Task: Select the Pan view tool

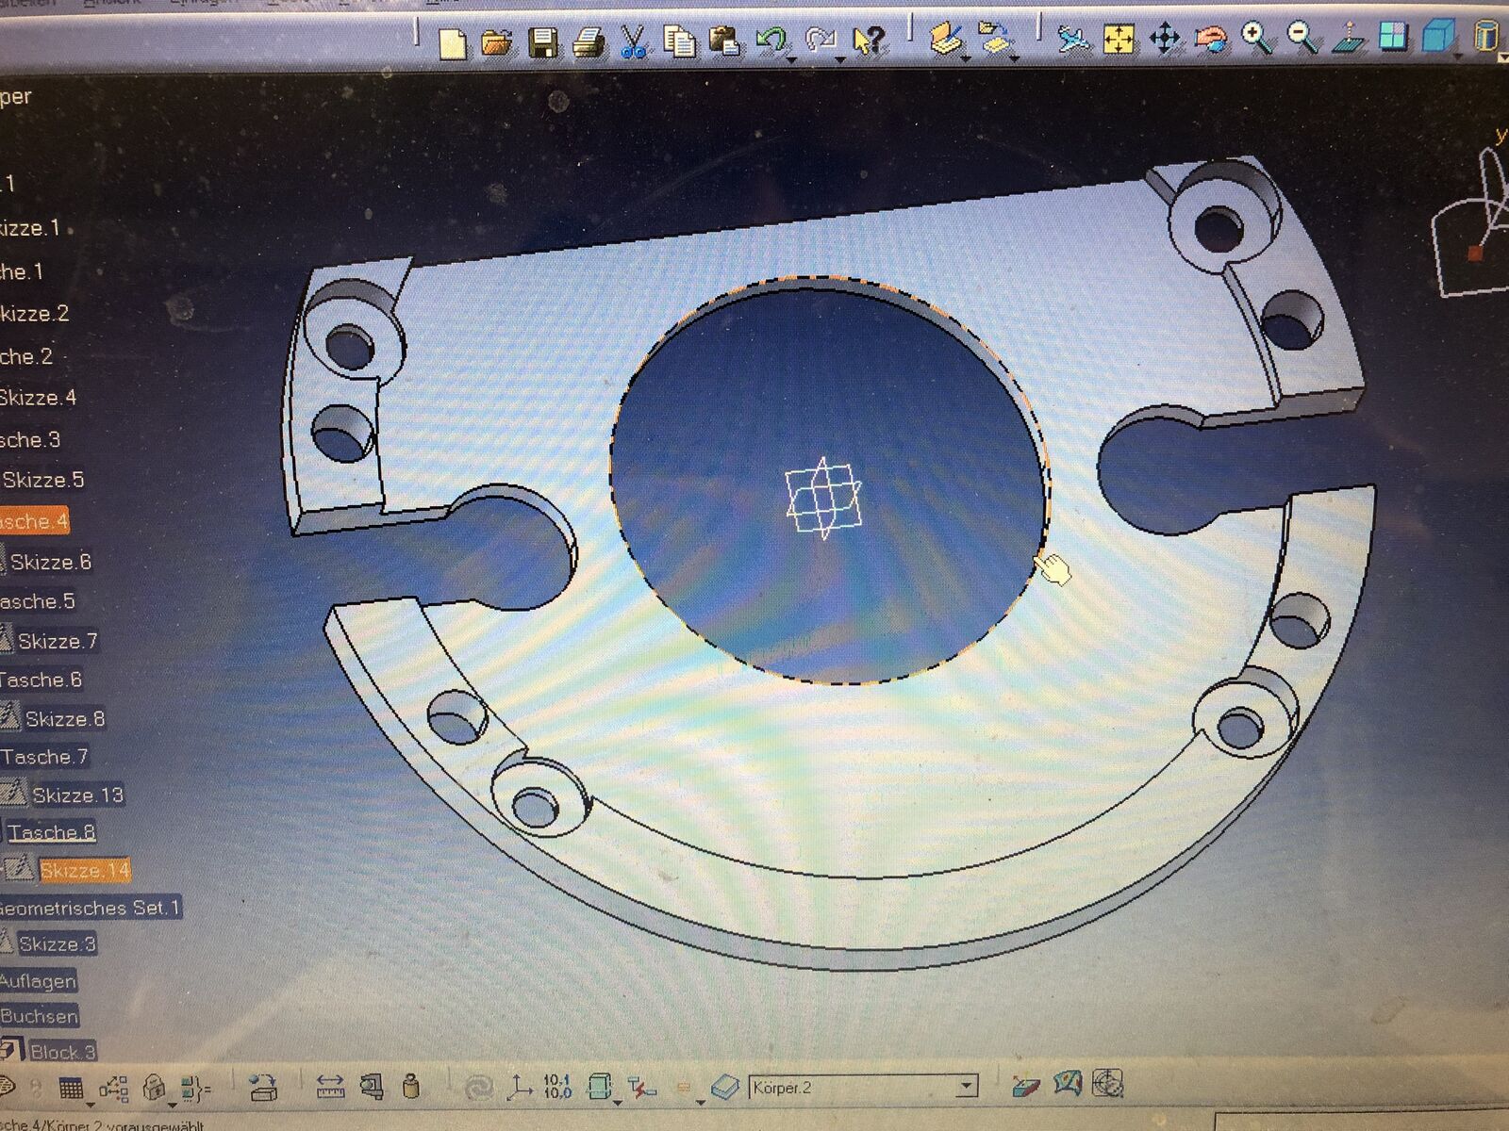Action: click(x=1165, y=39)
